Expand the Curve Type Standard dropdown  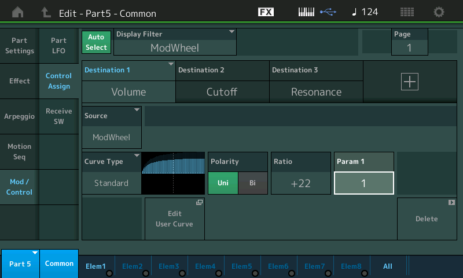click(x=112, y=173)
